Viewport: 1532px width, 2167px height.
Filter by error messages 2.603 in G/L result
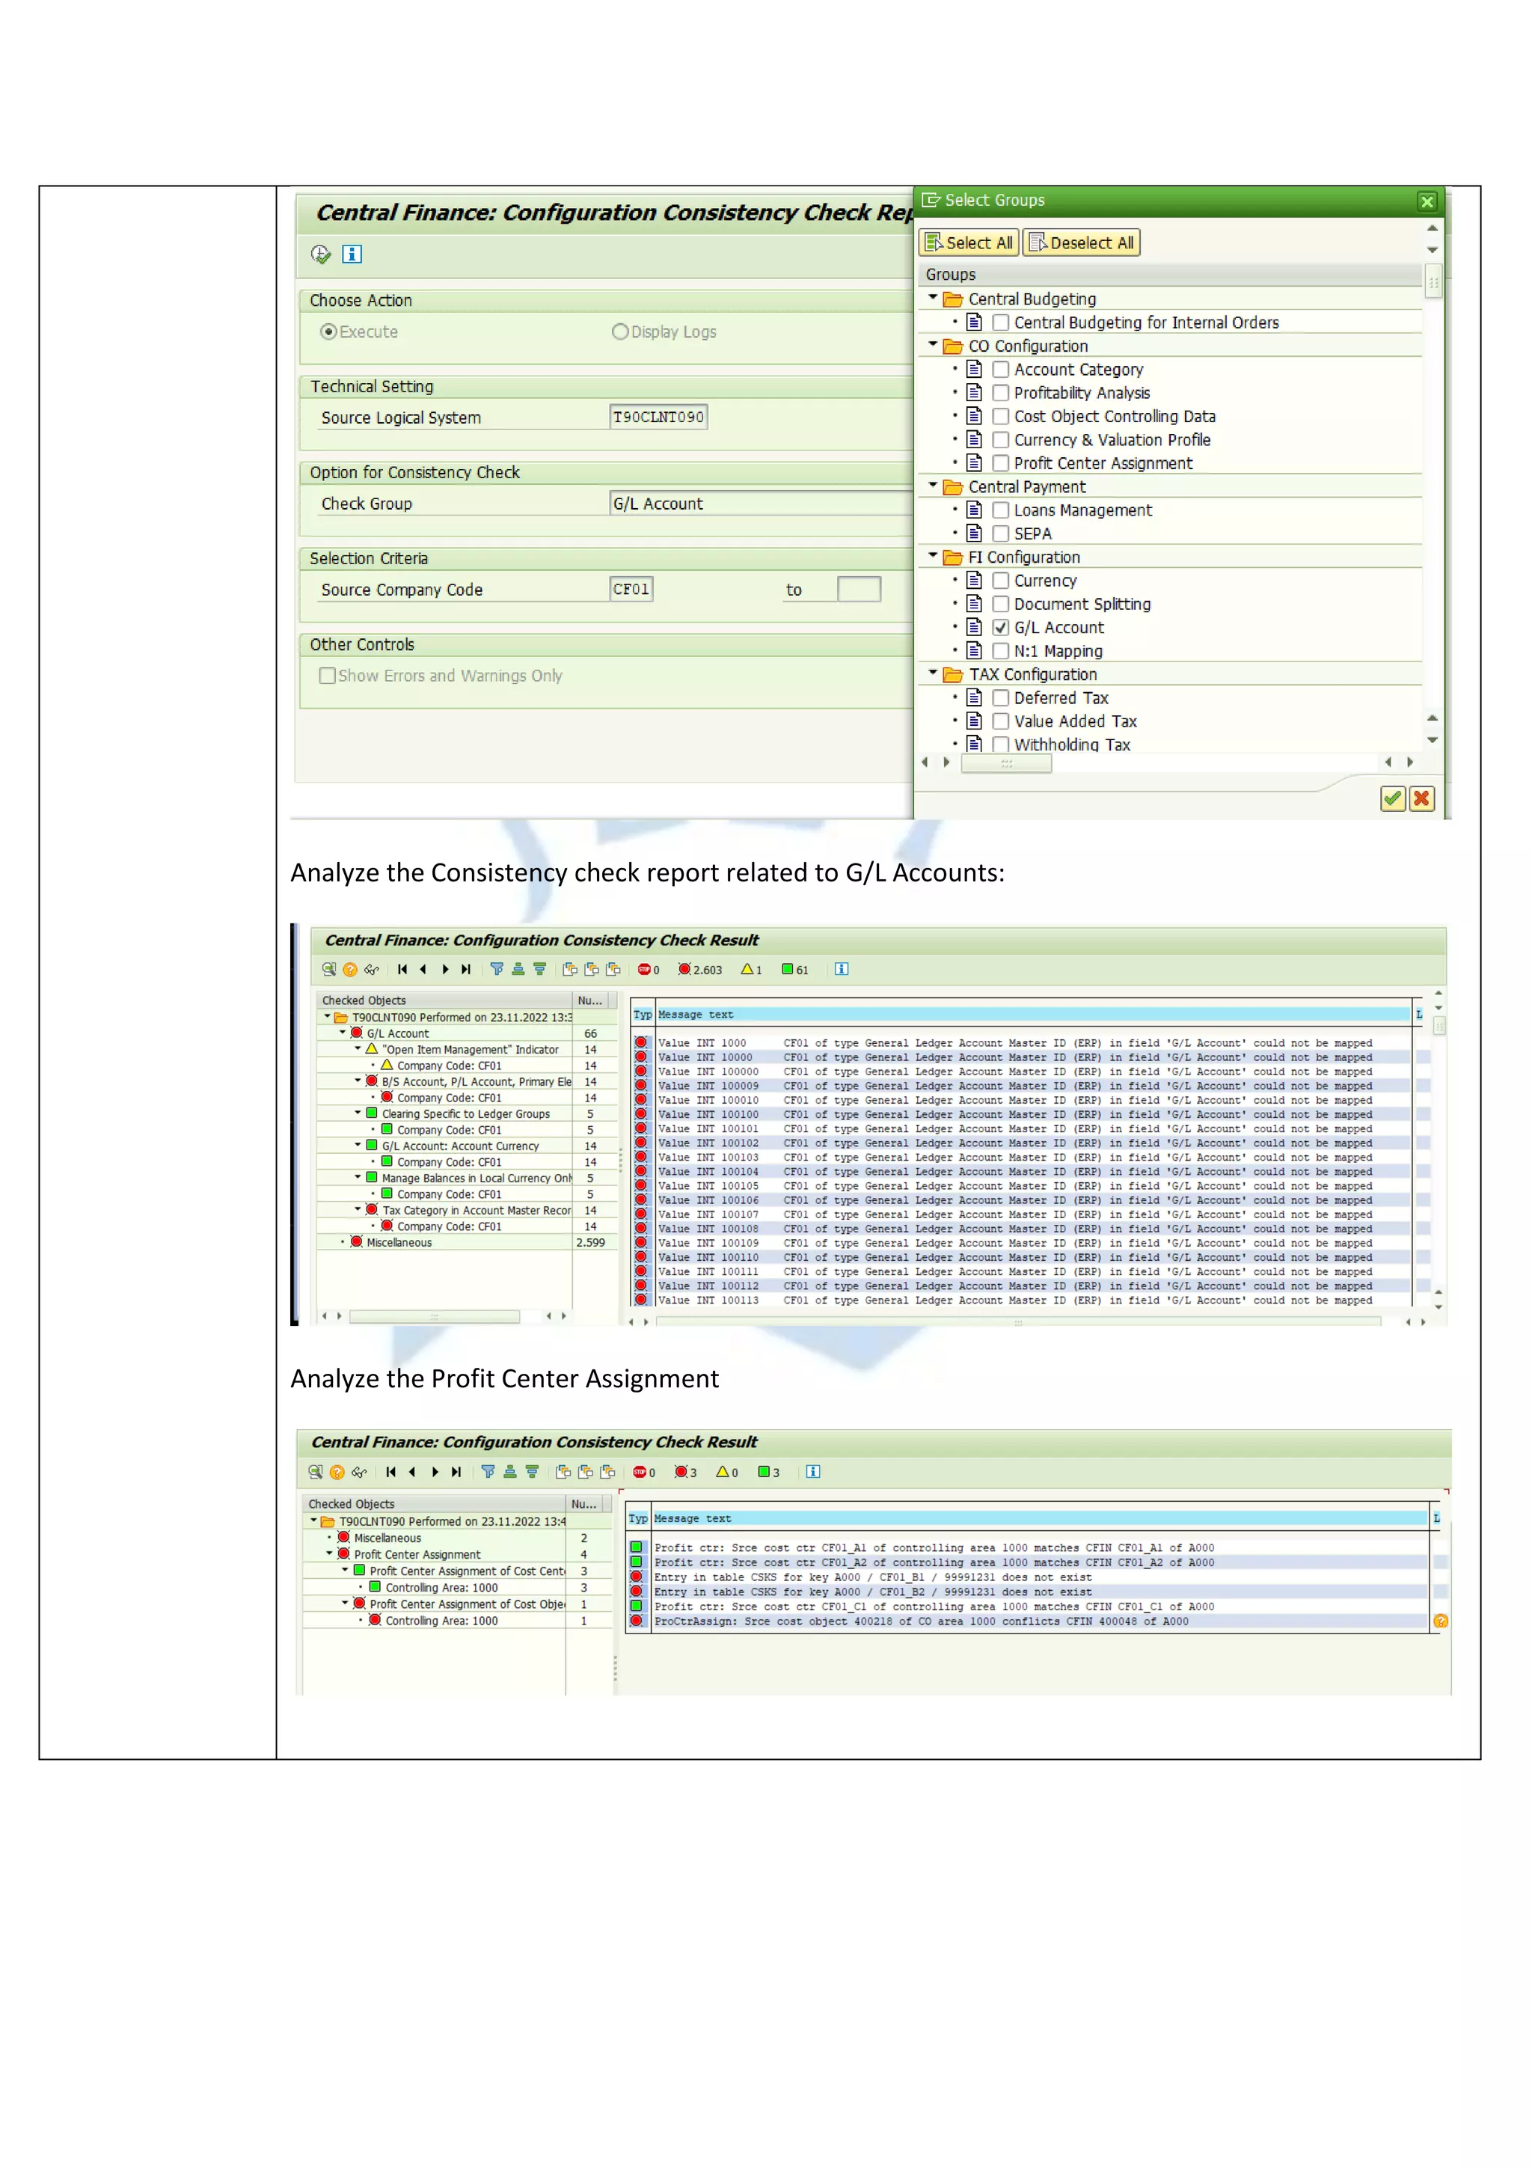pos(700,969)
